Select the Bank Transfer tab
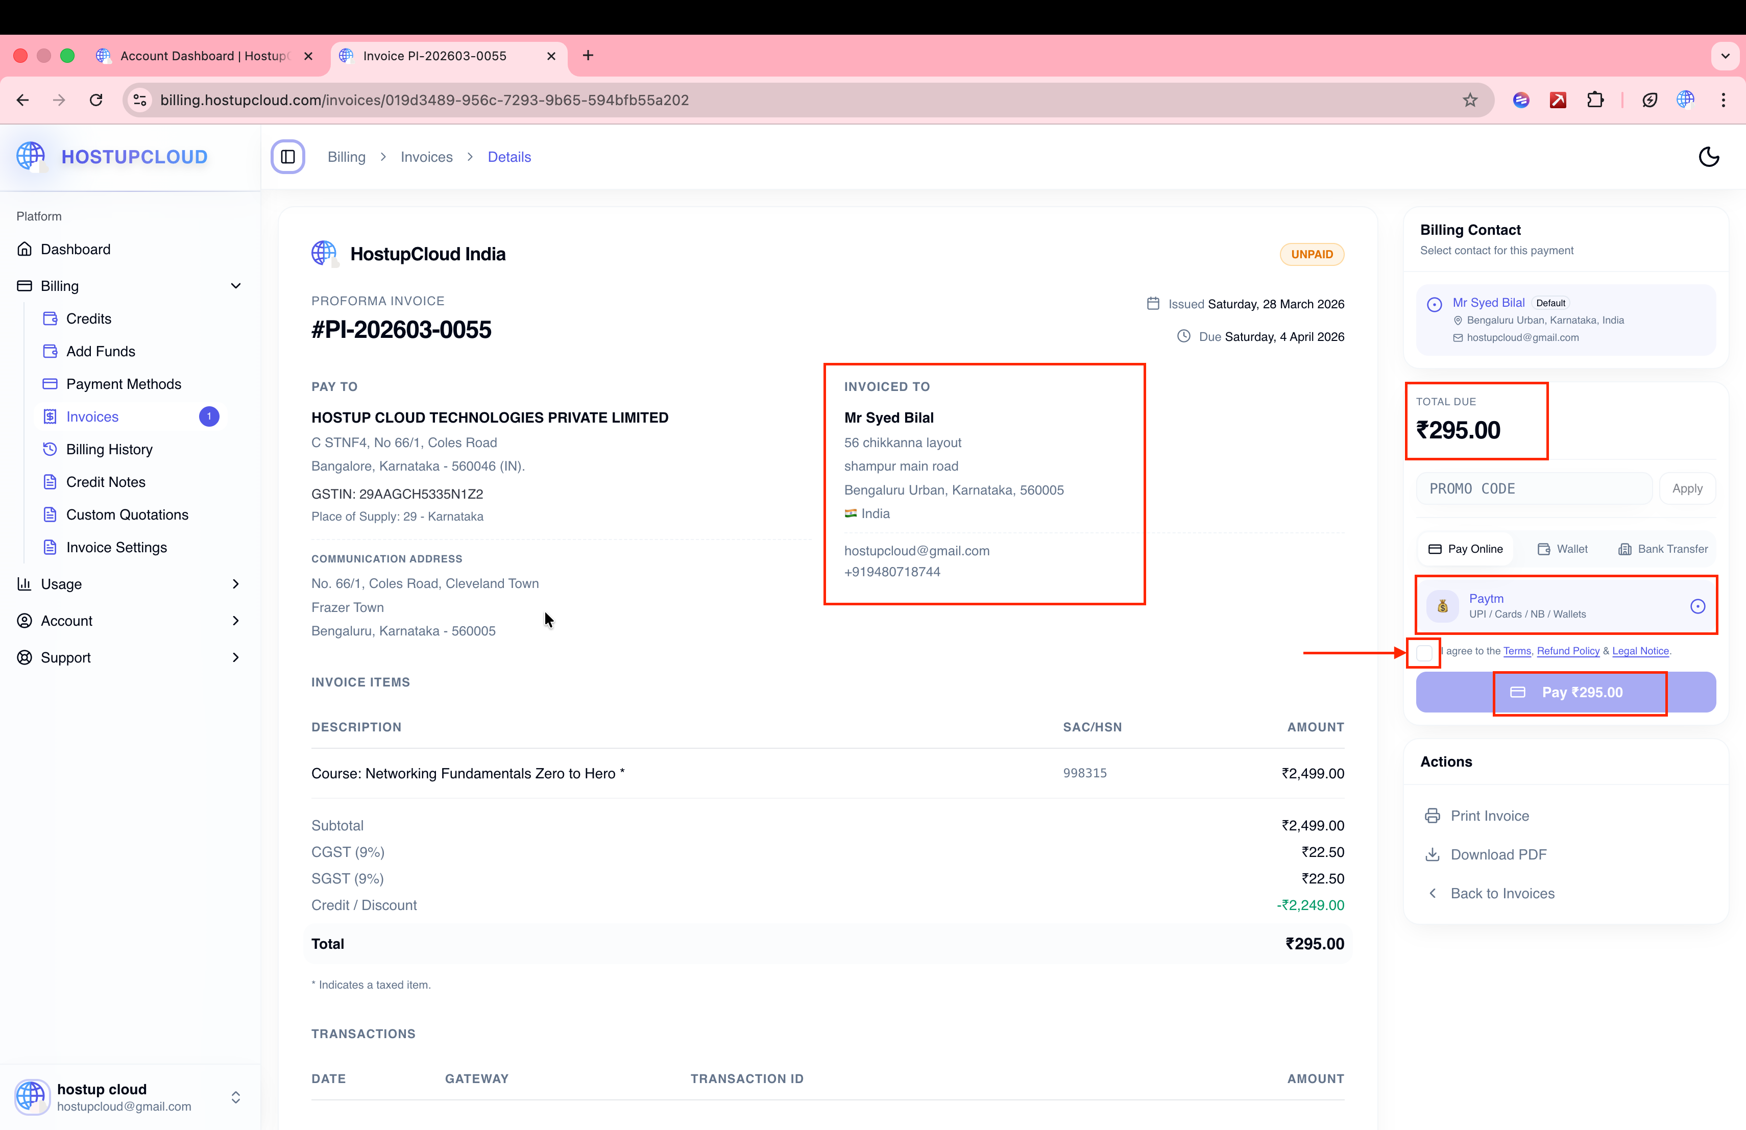This screenshot has width=1746, height=1130. point(1663,549)
